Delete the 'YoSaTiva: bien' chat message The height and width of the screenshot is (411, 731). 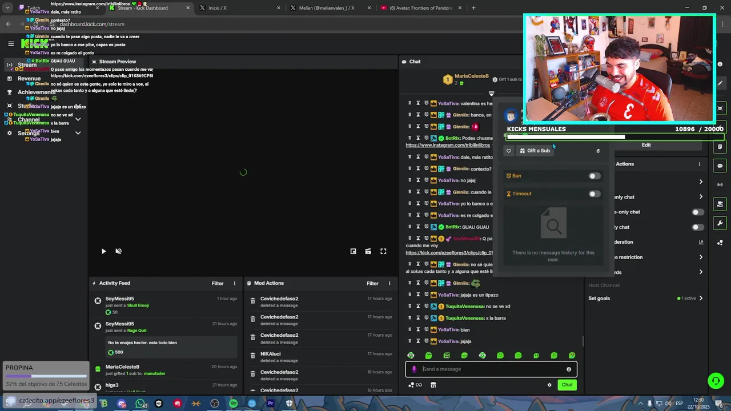click(x=409, y=329)
